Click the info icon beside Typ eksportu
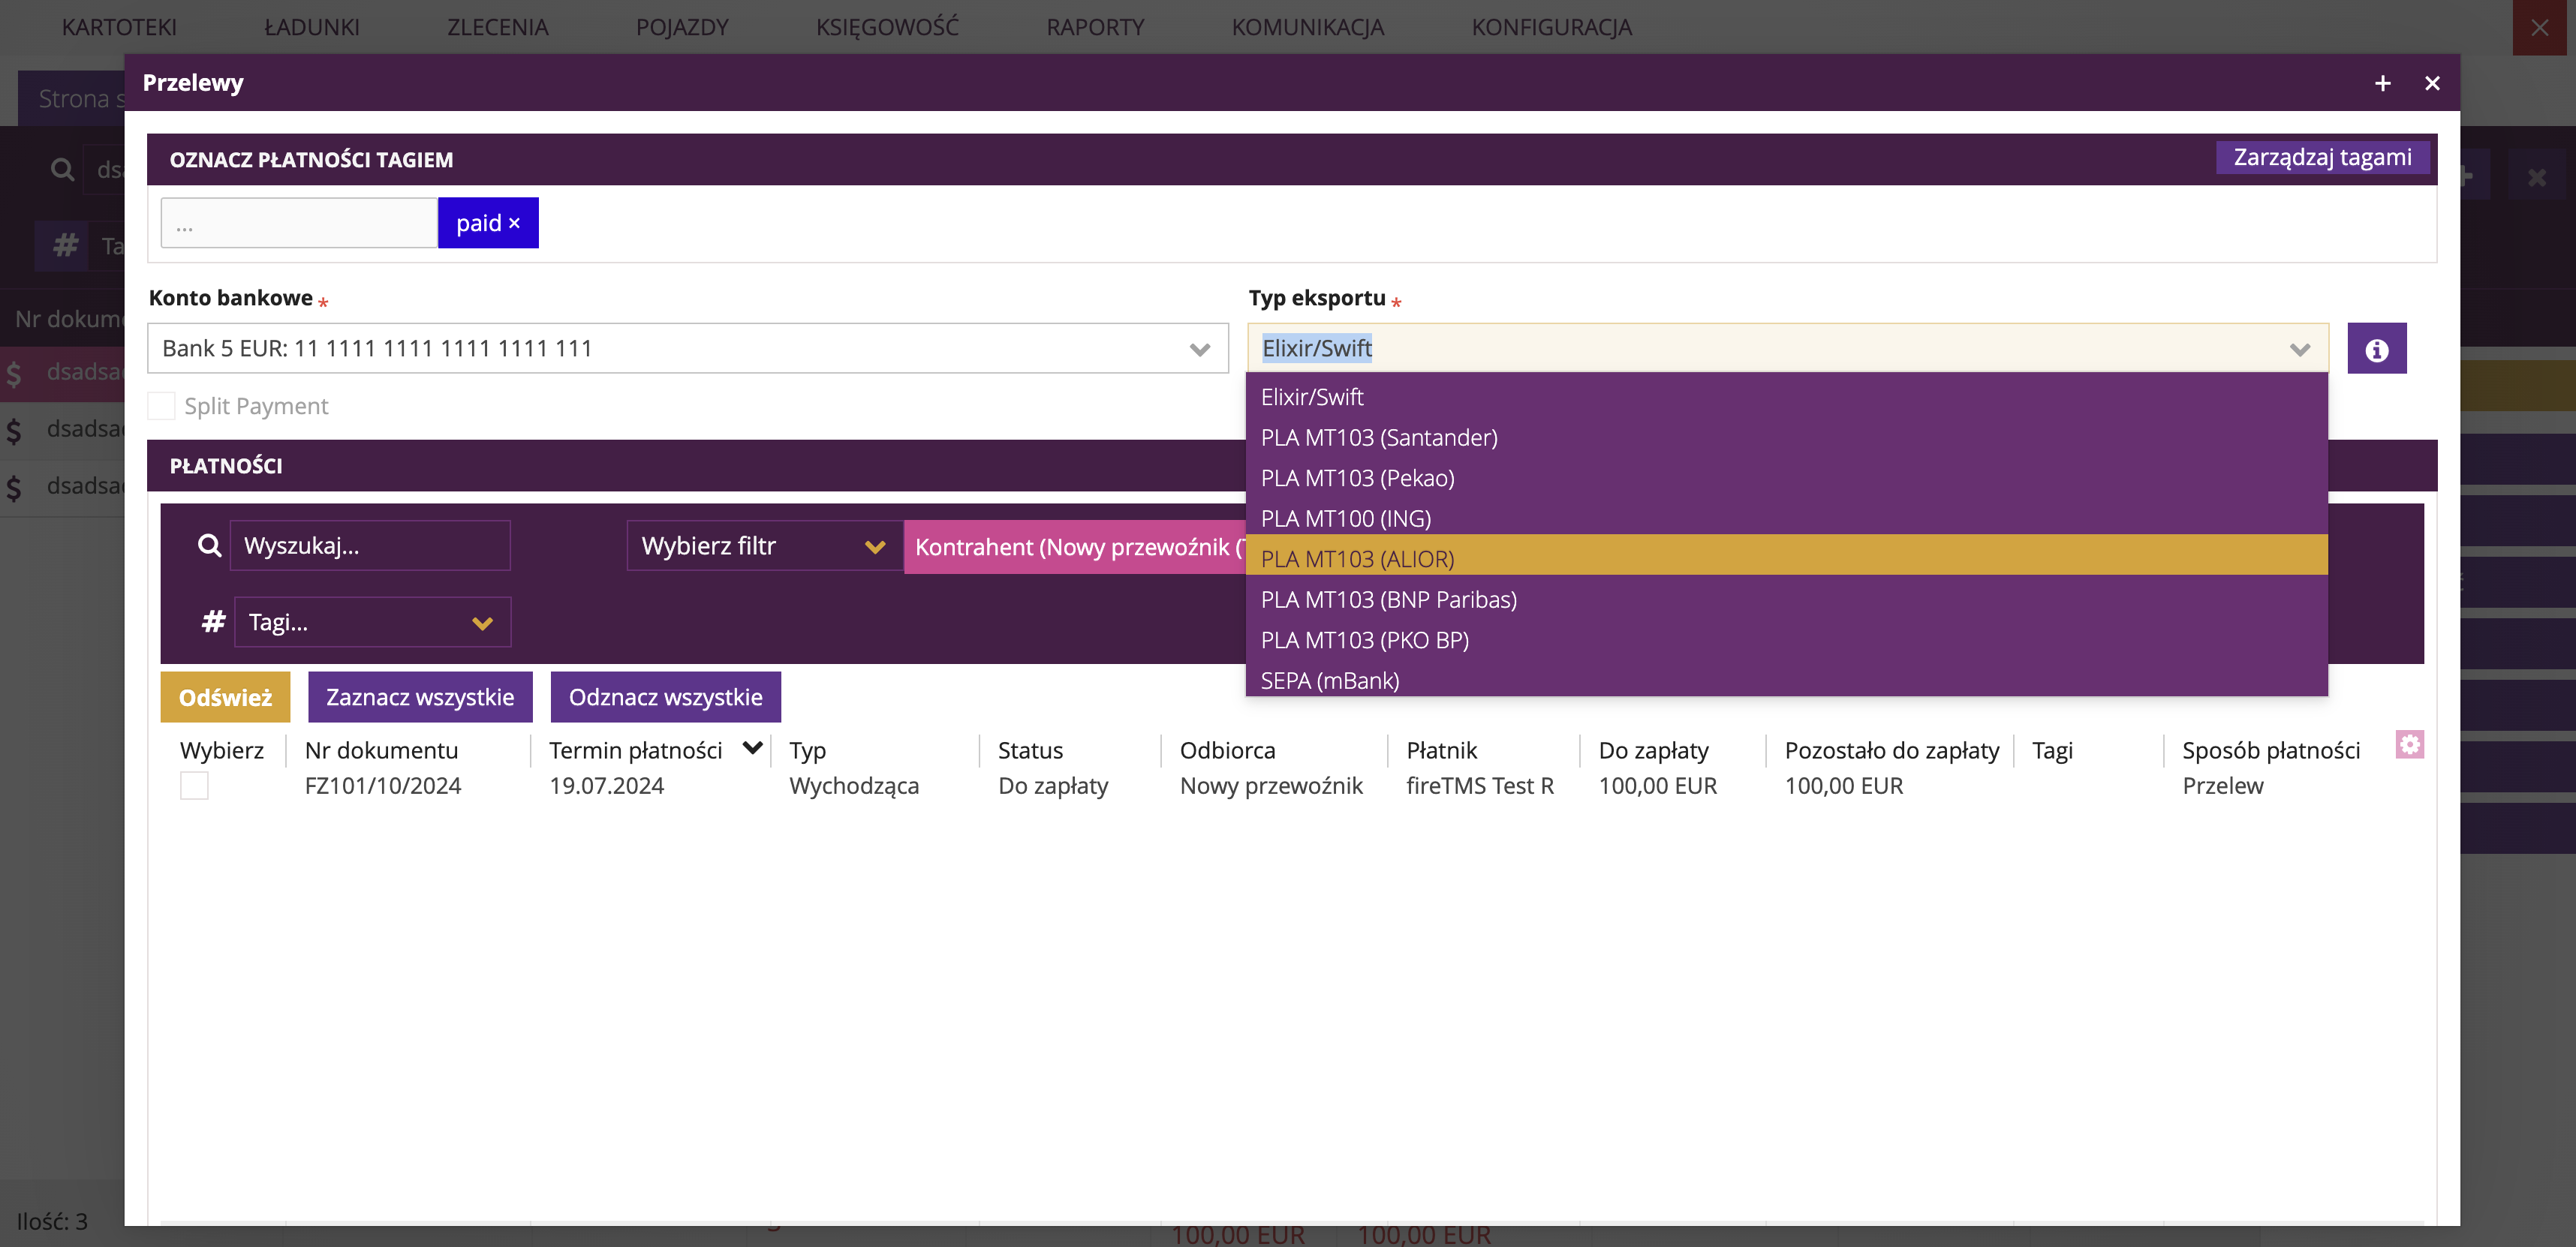This screenshot has height=1247, width=2576. point(2376,349)
